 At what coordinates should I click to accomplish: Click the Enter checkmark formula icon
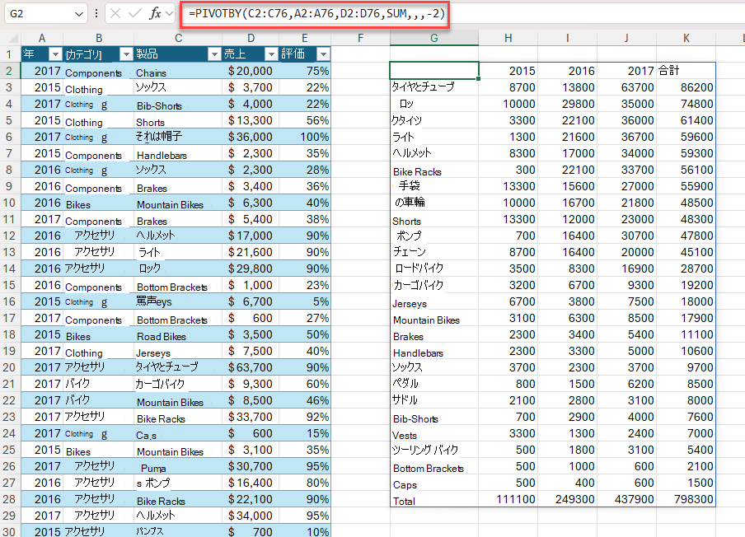tap(135, 13)
